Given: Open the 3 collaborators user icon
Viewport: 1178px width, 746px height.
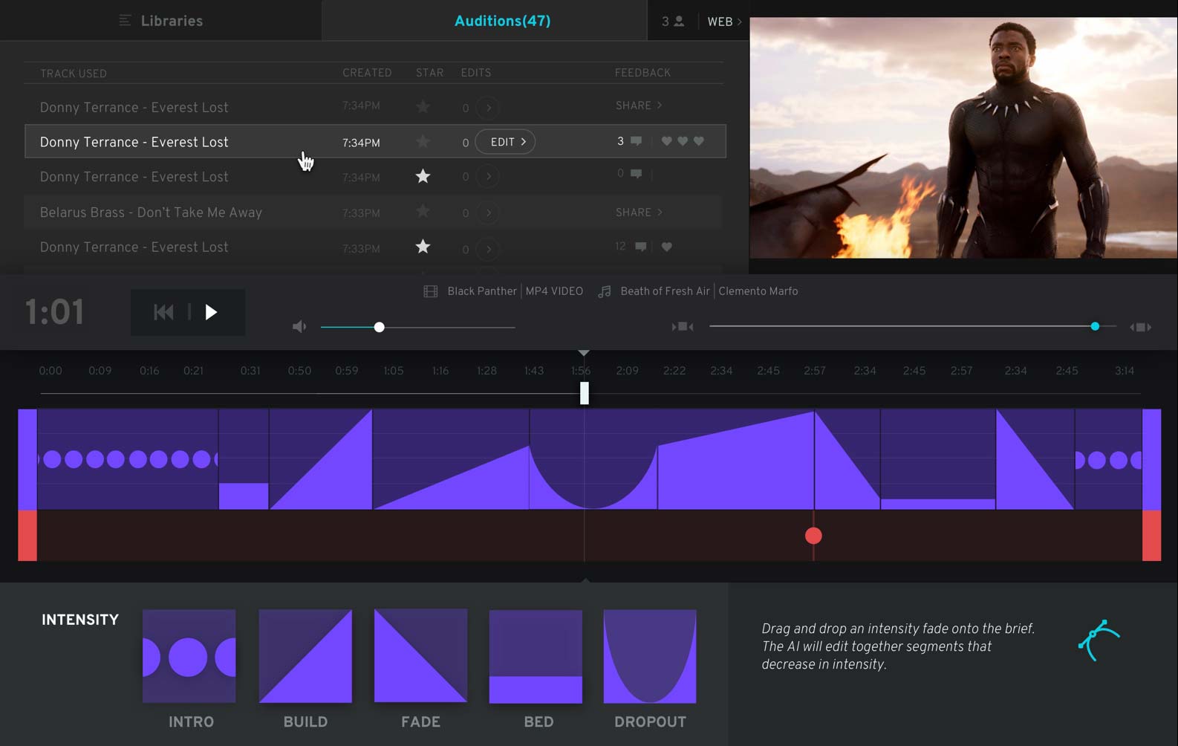Looking at the screenshot, I should coord(678,22).
